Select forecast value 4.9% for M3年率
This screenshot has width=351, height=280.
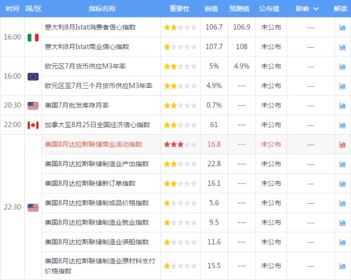click(241, 66)
